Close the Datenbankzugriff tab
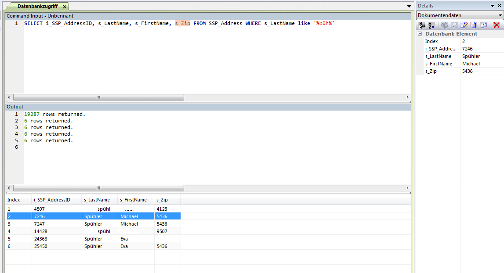 pos(65,7)
